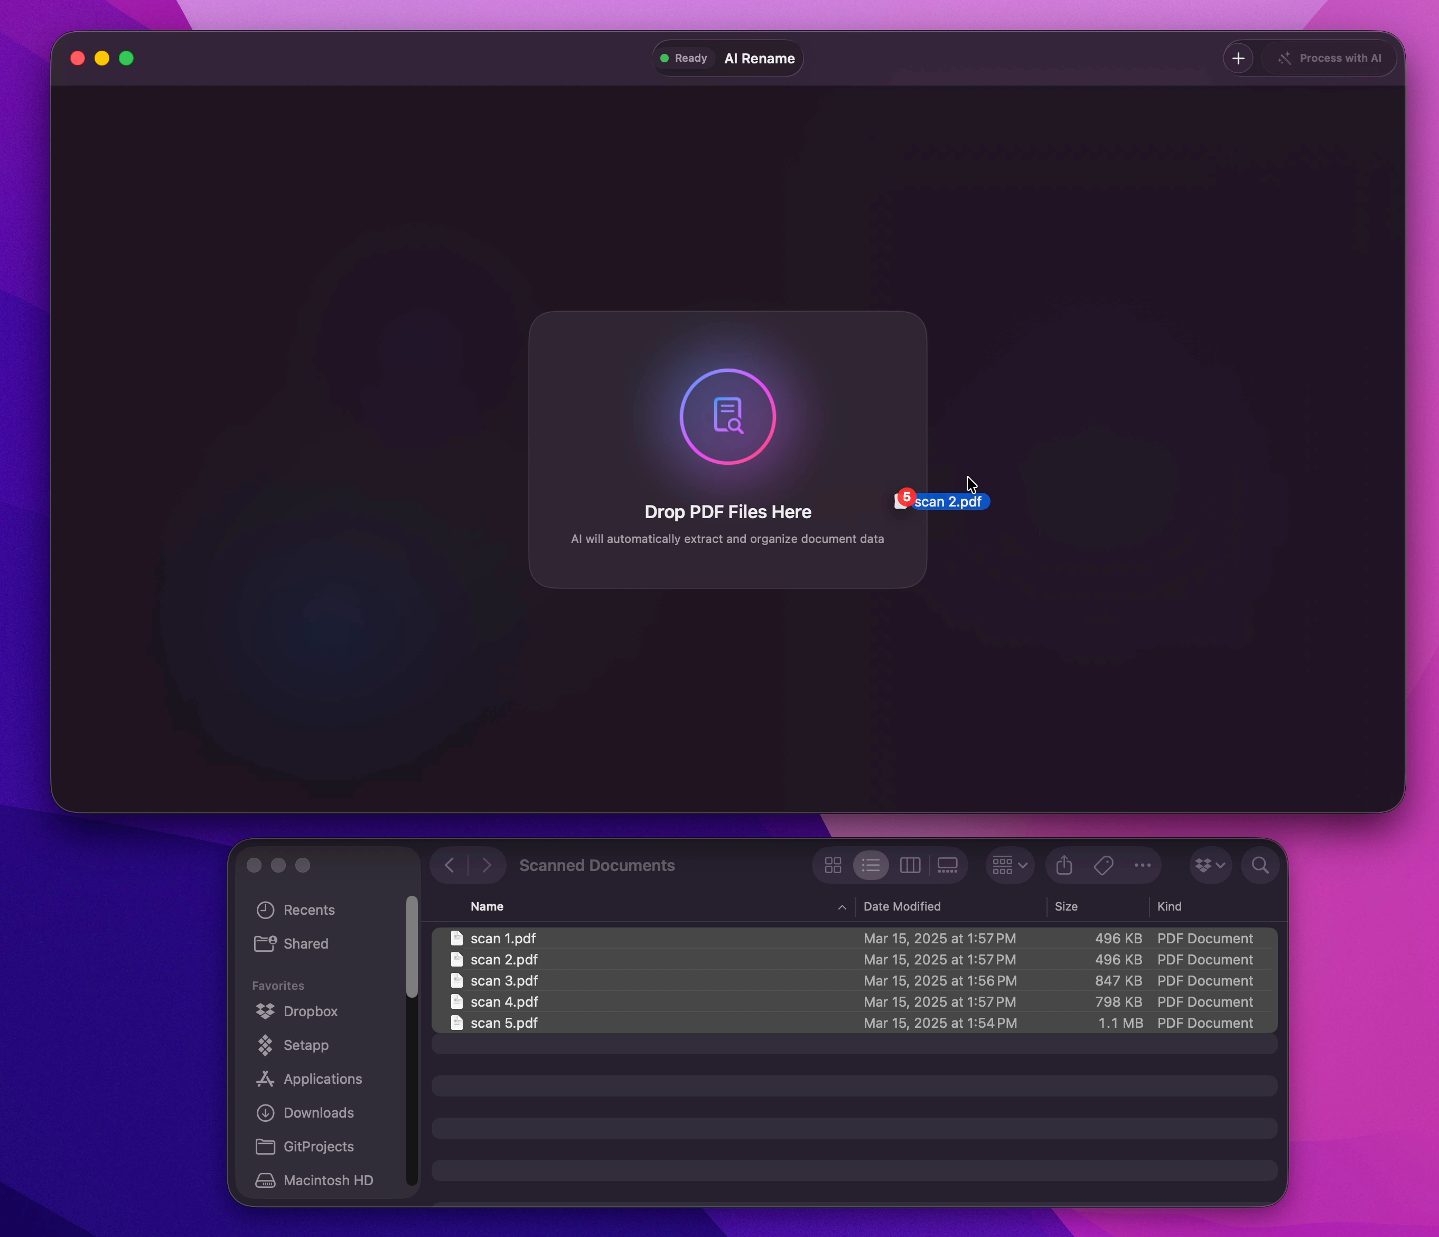Select scan 4.pdf in Finder
1439x1237 pixels.
[854, 1001]
